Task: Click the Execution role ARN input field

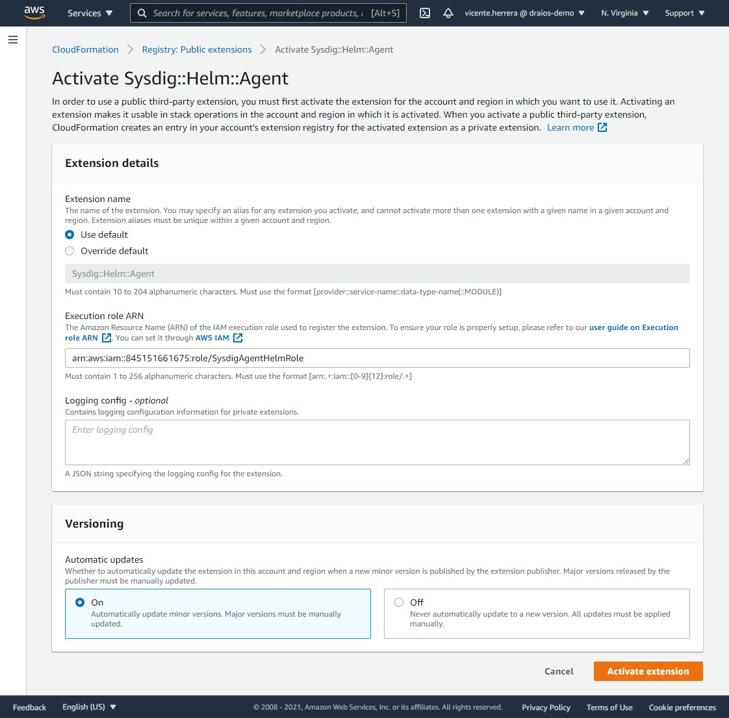Action: click(x=377, y=358)
